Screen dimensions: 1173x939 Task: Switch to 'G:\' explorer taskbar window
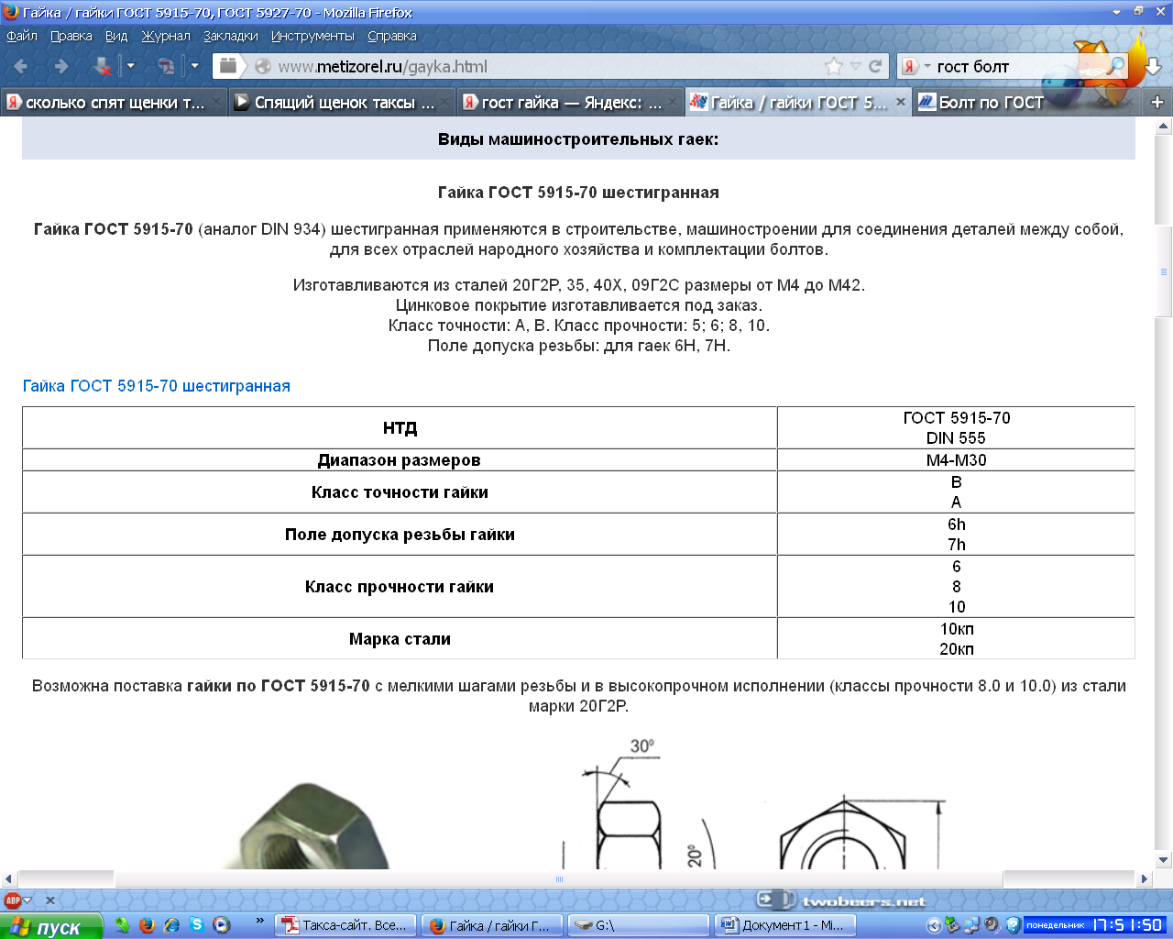638,925
